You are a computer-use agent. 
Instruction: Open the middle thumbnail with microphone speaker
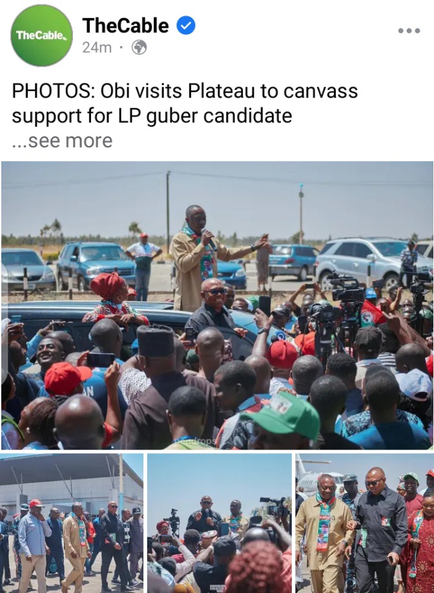click(x=220, y=523)
